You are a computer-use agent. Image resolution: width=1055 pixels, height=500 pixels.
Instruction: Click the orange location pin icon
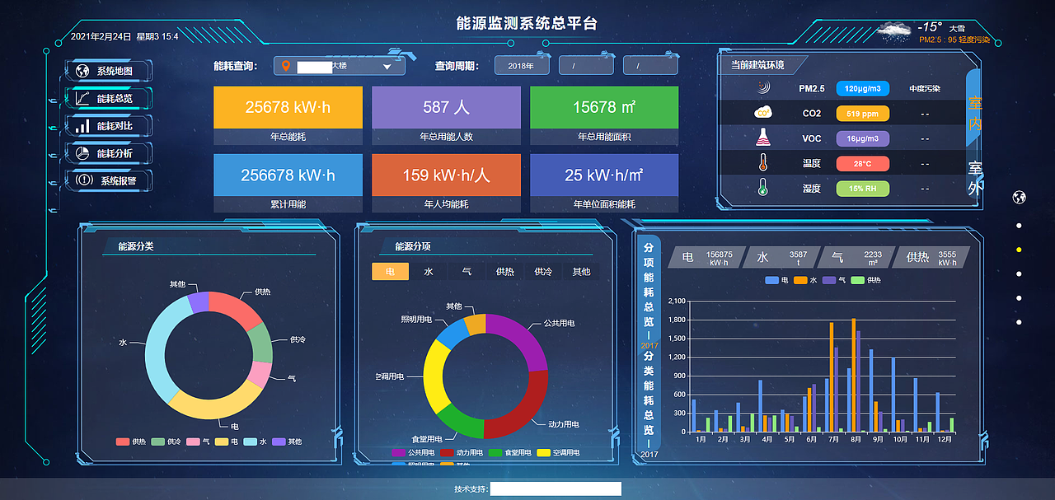[286, 66]
